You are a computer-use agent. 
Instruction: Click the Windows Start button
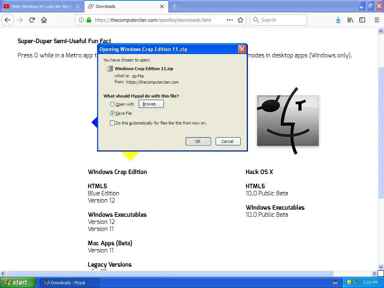click(x=18, y=282)
